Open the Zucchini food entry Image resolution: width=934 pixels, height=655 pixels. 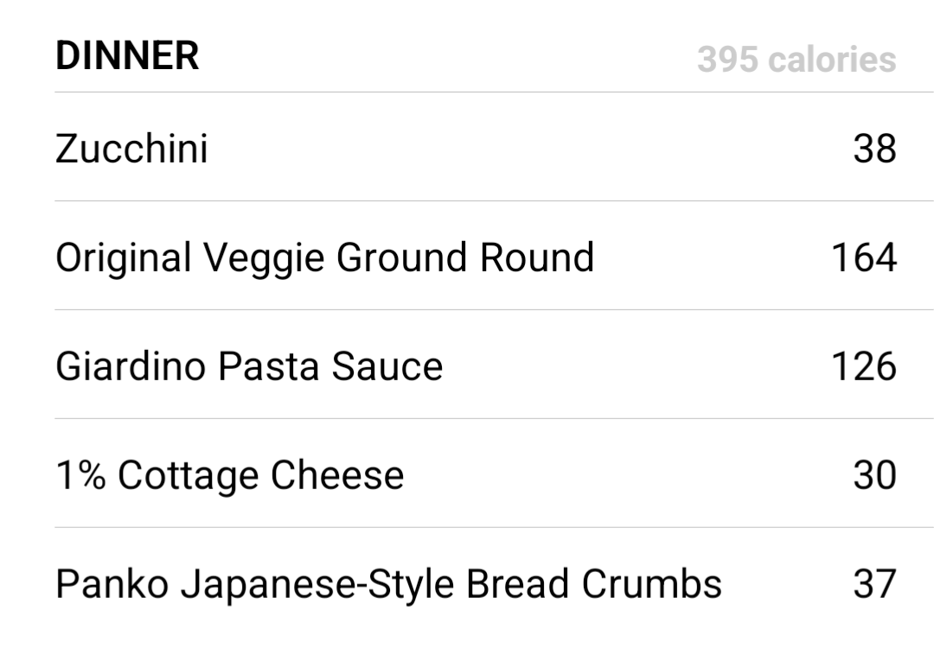click(x=495, y=147)
